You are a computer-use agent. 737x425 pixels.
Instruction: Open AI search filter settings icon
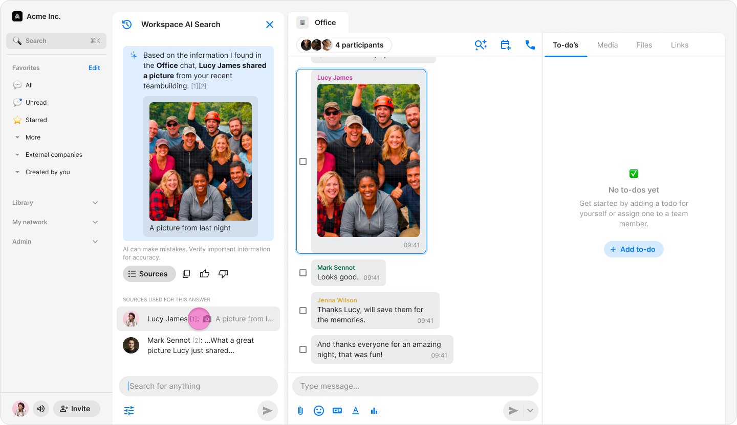point(129,411)
